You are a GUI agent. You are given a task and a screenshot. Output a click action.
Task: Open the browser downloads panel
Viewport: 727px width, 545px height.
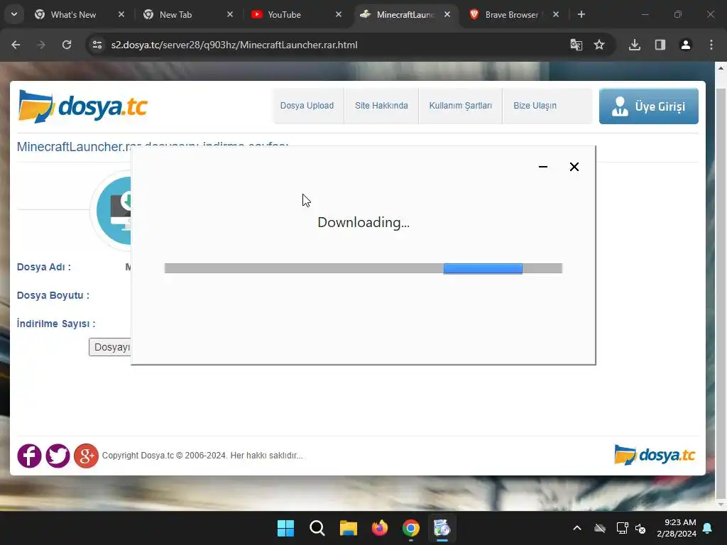point(635,45)
